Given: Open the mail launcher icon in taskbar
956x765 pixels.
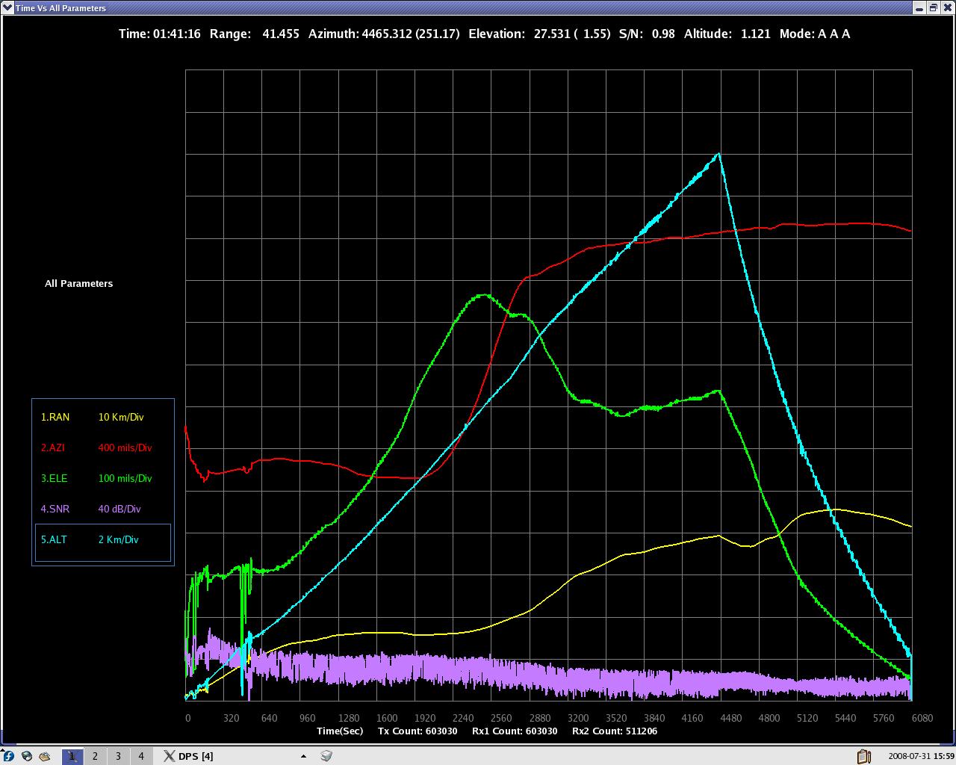Looking at the screenshot, I should tap(45, 756).
